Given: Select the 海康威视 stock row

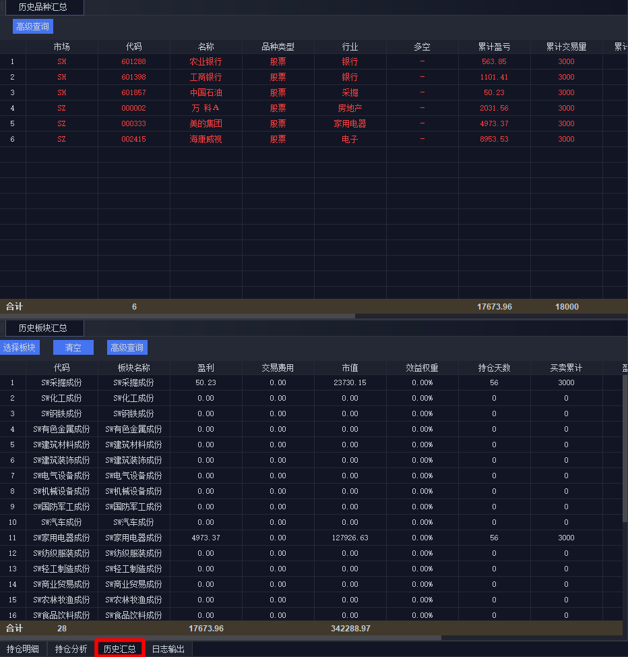Looking at the screenshot, I should click(206, 139).
